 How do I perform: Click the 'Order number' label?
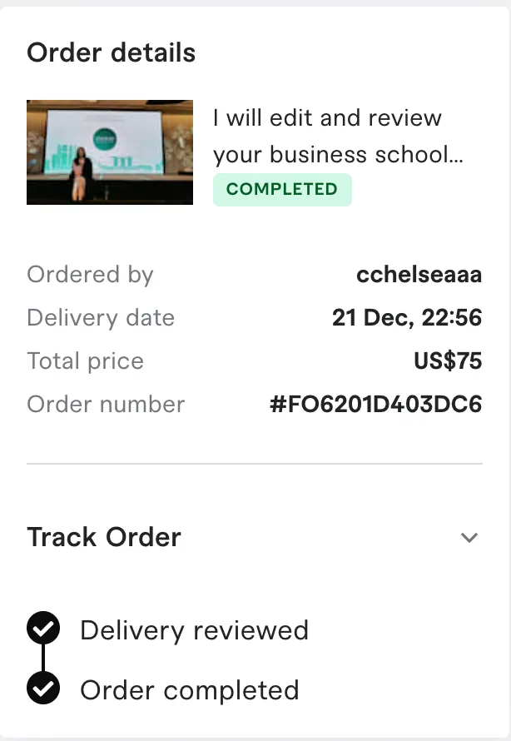(106, 405)
